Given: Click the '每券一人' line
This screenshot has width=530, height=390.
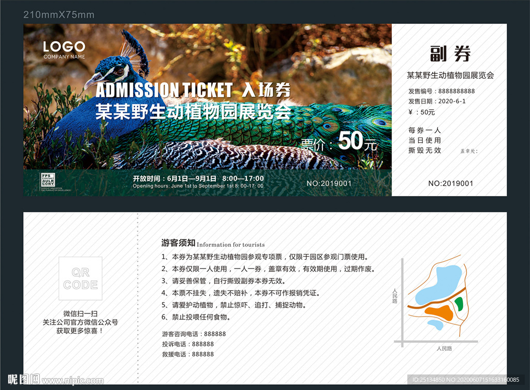Looking at the screenshot, I should click(x=424, y=130).
